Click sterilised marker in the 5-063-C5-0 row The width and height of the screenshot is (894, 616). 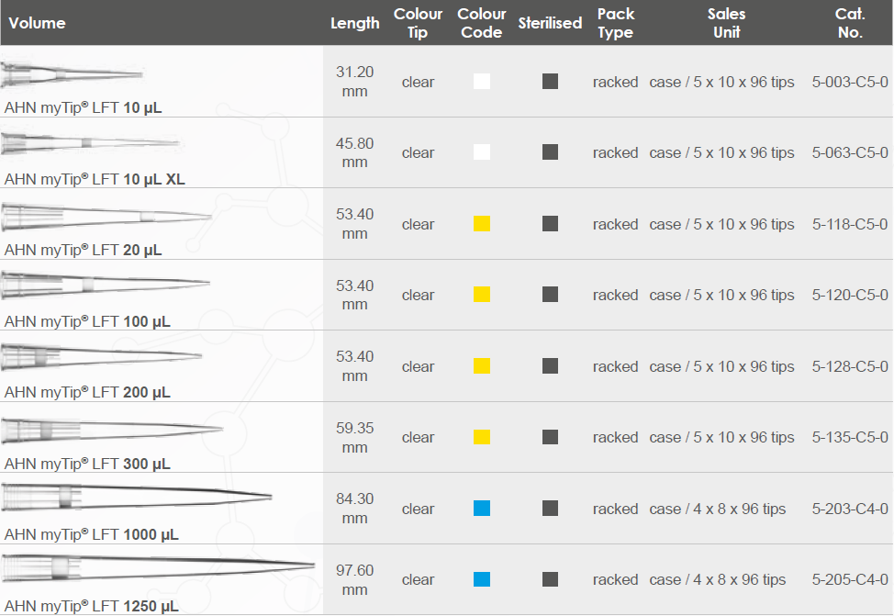point(550,151)
